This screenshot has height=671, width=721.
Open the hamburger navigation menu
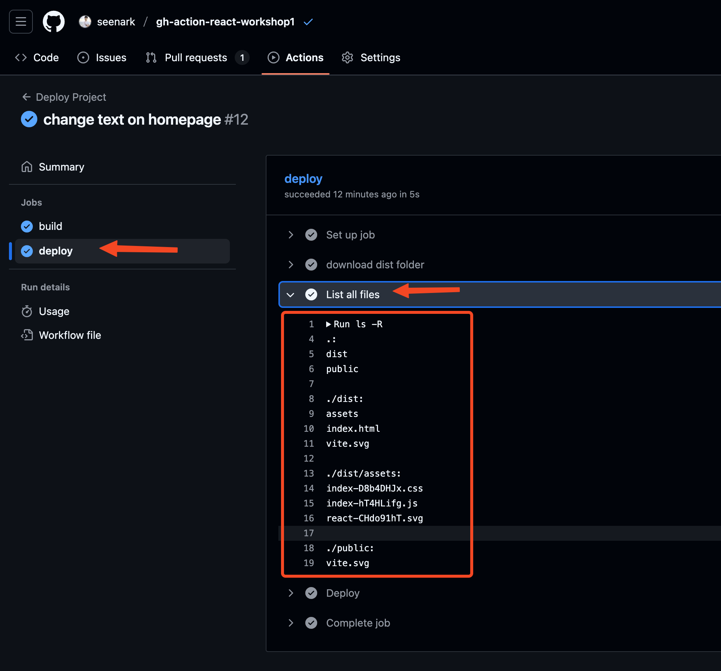pos(21,22)
